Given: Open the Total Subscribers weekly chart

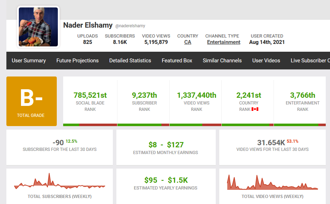Looking at the screenshot, I should 60,181.
